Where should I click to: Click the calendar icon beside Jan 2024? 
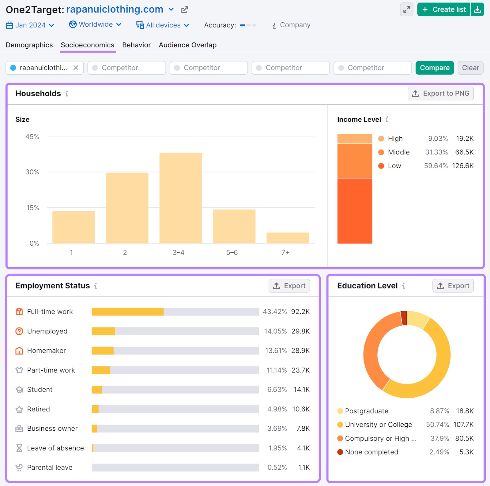coord(9,25)
